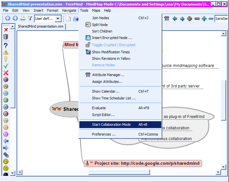Add the priority 1 icon
229x182 pixels.
[6, 80]
